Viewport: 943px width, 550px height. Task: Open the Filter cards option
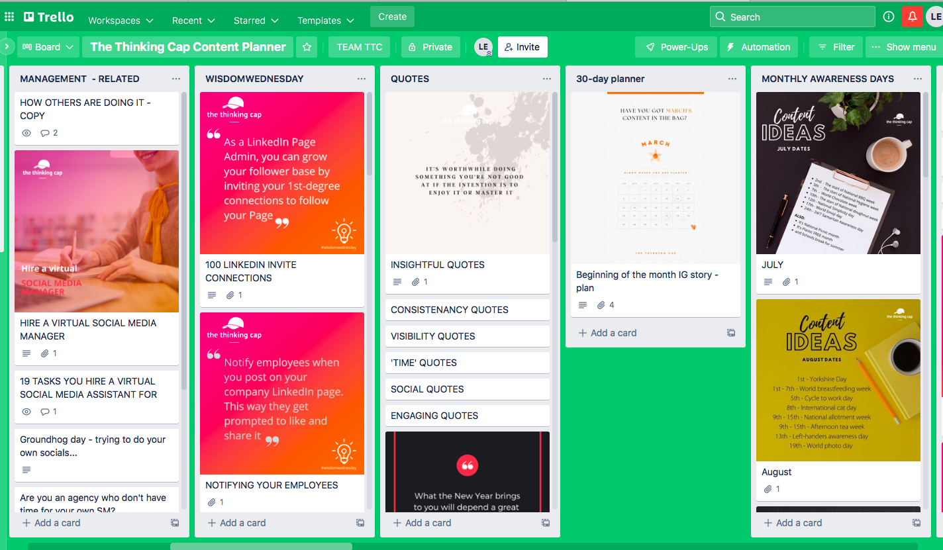click(836, 47)
